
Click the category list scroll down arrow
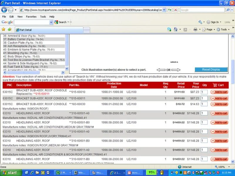tap(67, 69)
